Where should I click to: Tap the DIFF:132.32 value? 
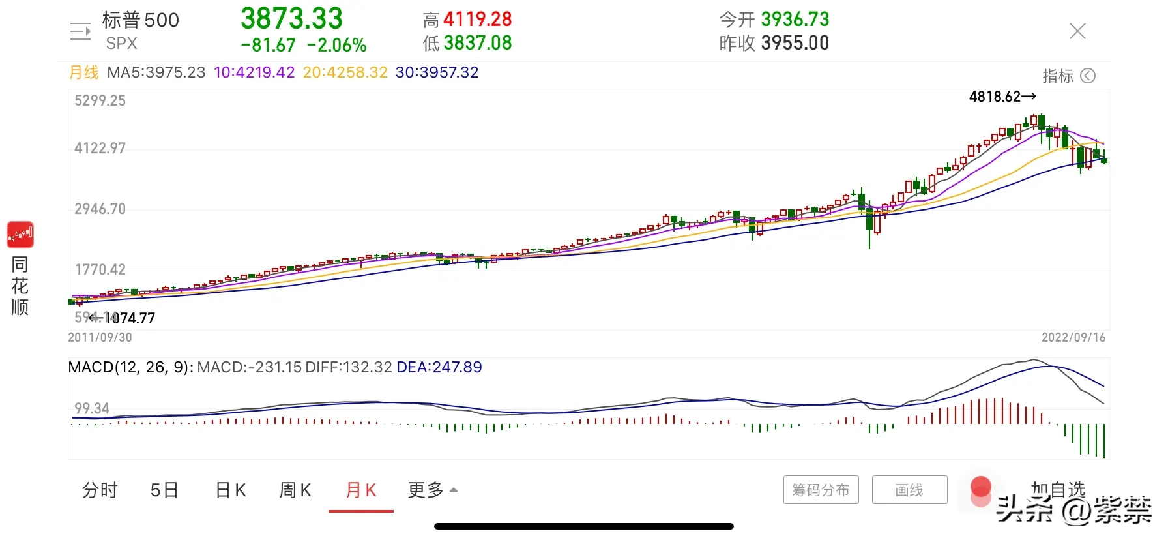pyautogui.click(x=349, y=367)
